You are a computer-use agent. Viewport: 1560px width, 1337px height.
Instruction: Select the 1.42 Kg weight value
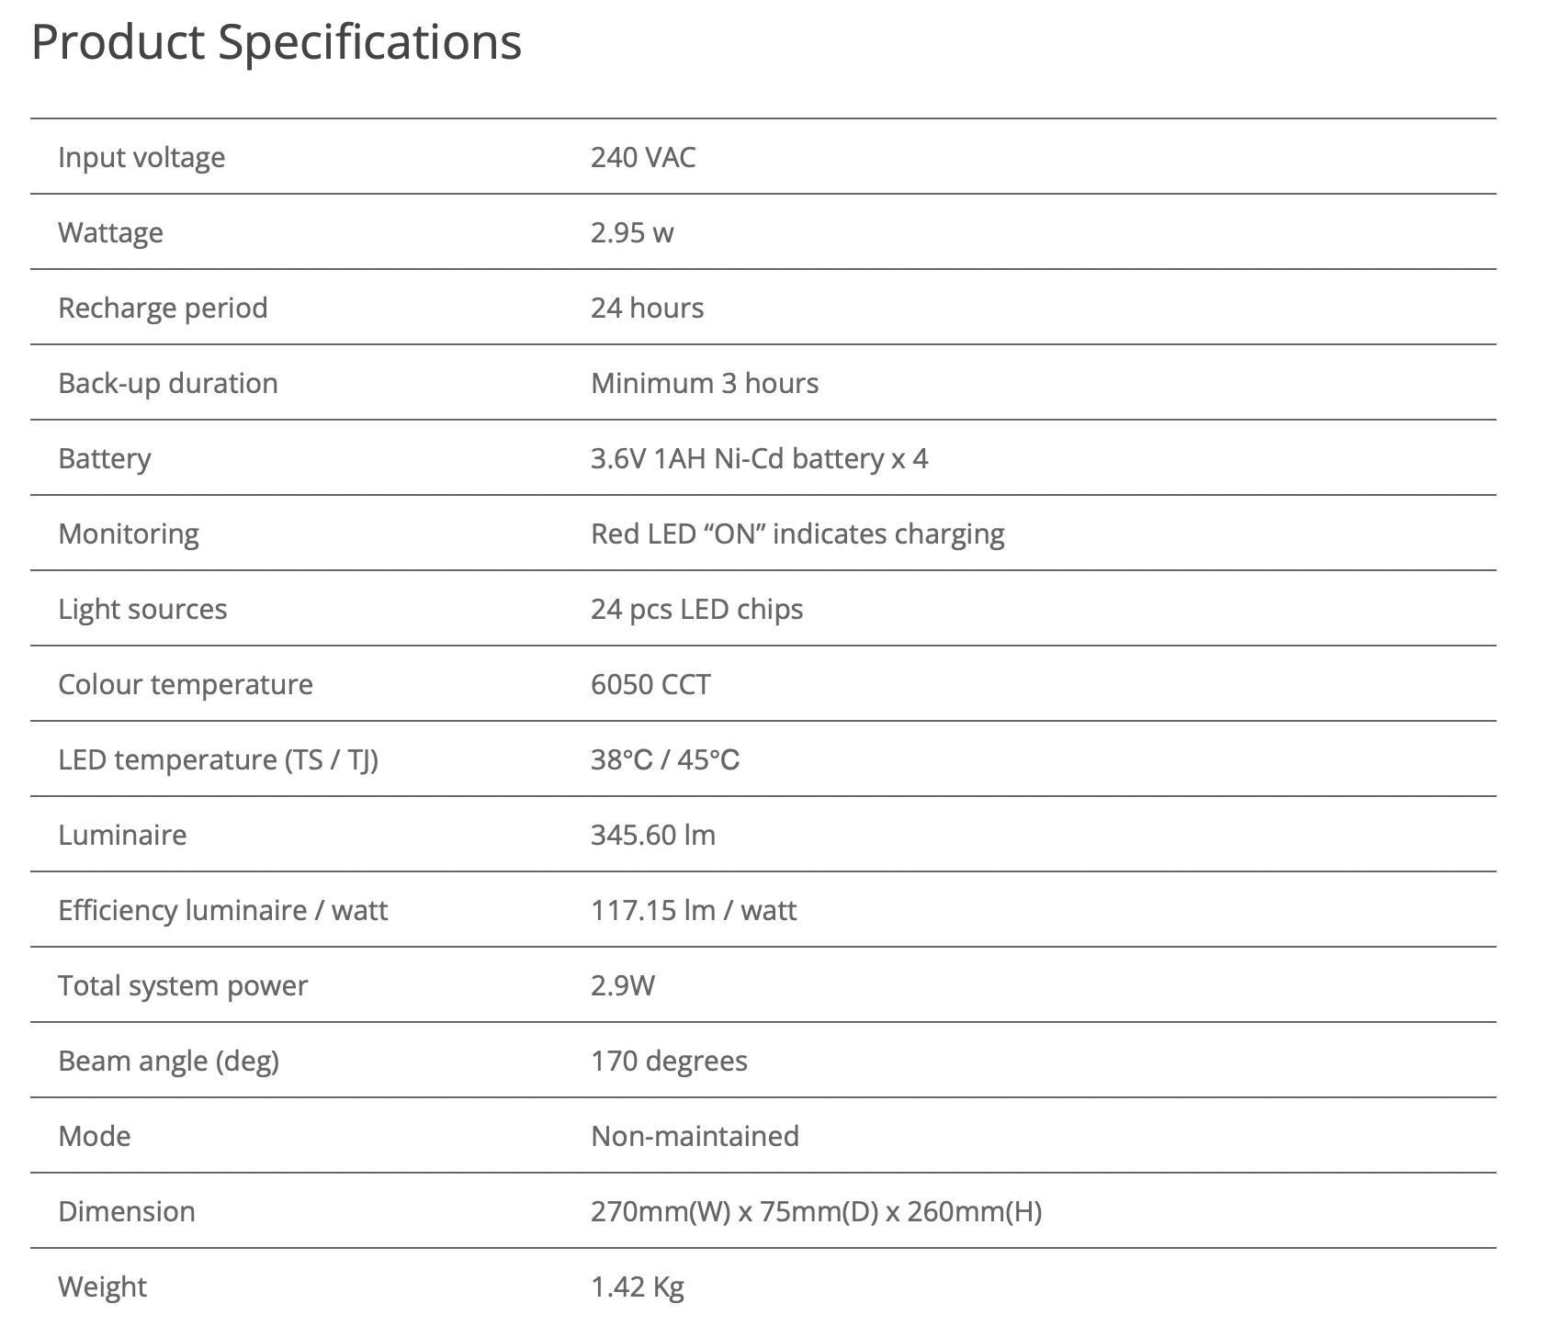[638, 1286]
